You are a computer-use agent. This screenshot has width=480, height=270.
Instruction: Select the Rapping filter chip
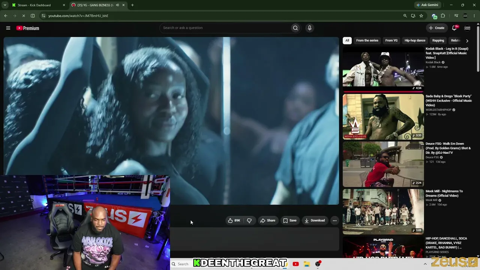(438, 40)
